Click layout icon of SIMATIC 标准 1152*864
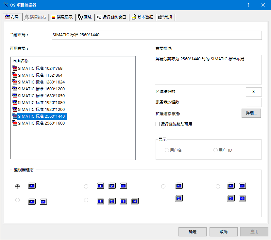 pos(15,75)
